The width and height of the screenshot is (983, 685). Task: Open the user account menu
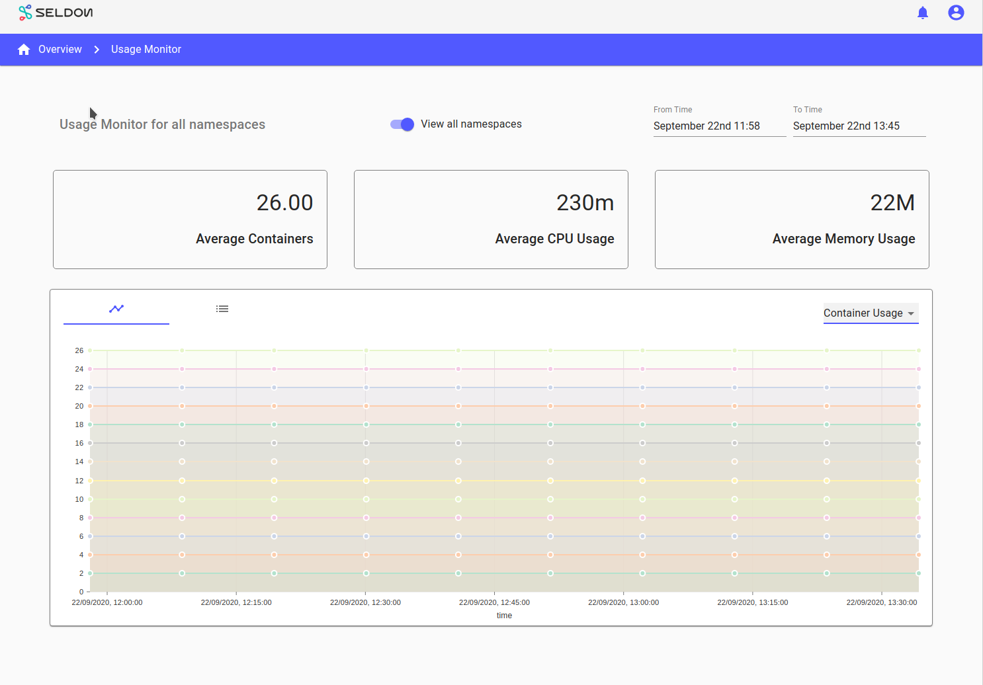click(956, 13)
